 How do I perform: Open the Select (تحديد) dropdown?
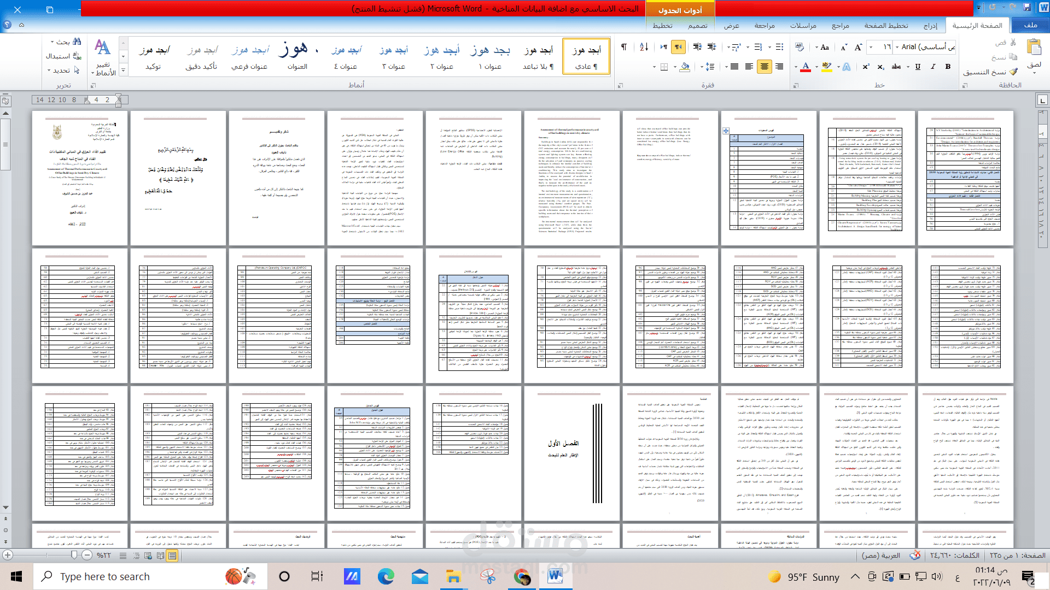coord(63,70)
